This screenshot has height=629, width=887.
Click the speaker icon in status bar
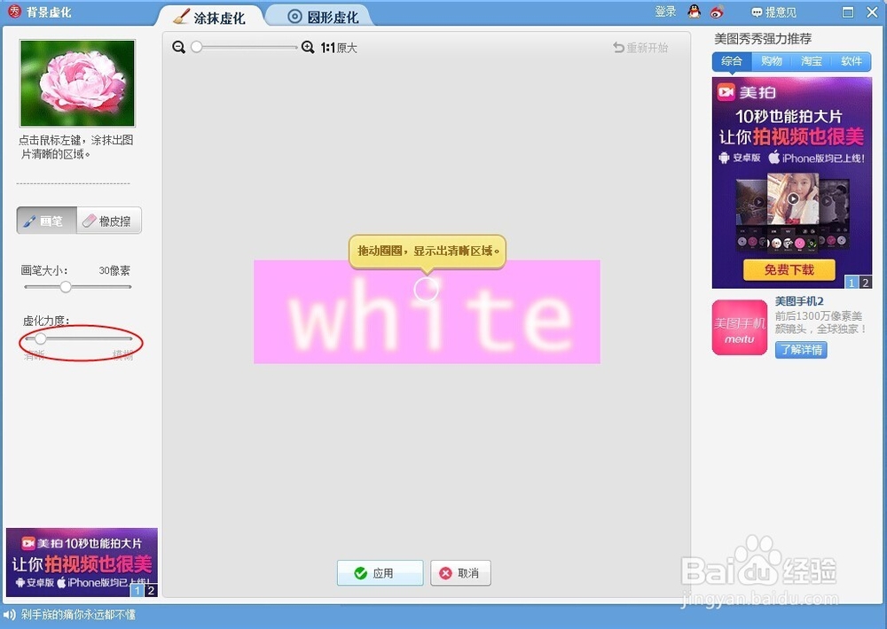9,615
